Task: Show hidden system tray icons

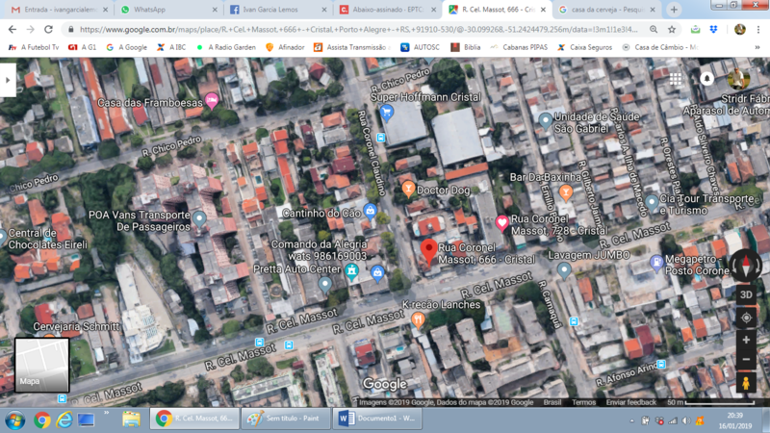Action: [x=631, y=420]
